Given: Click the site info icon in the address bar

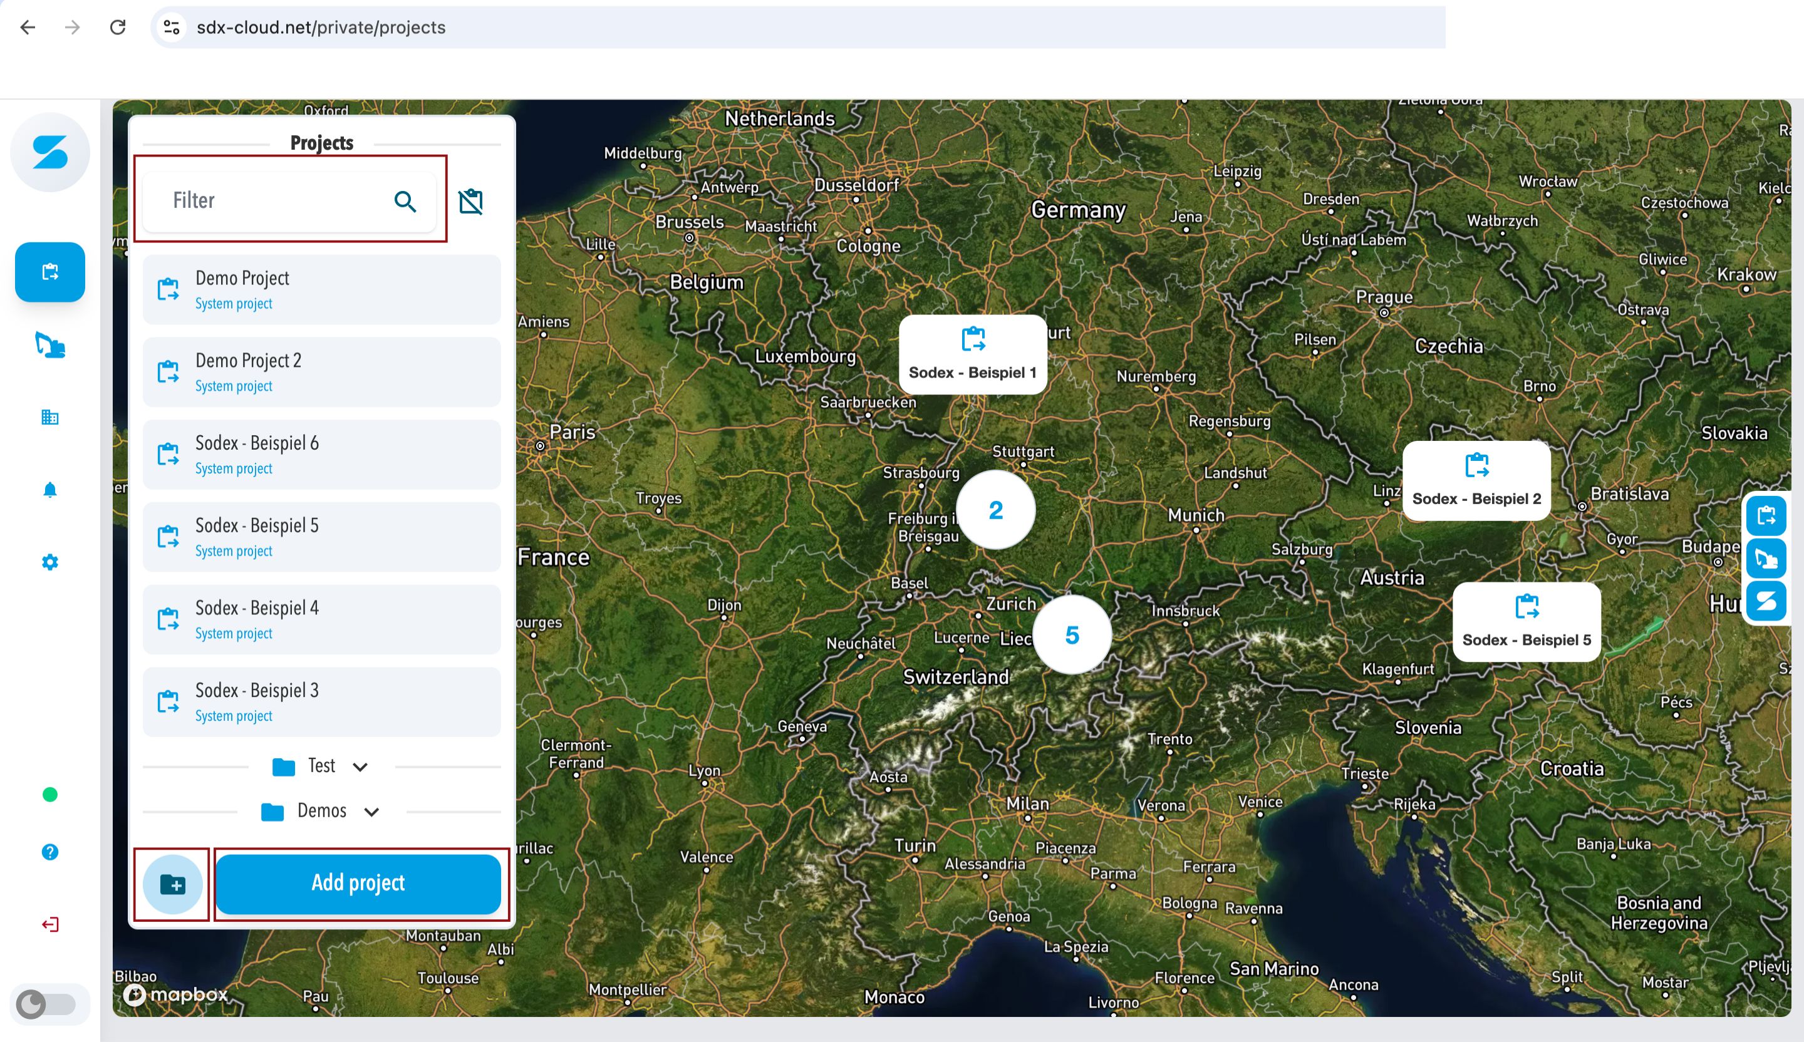Looking at the screenshot, I should tap(171, 27).
